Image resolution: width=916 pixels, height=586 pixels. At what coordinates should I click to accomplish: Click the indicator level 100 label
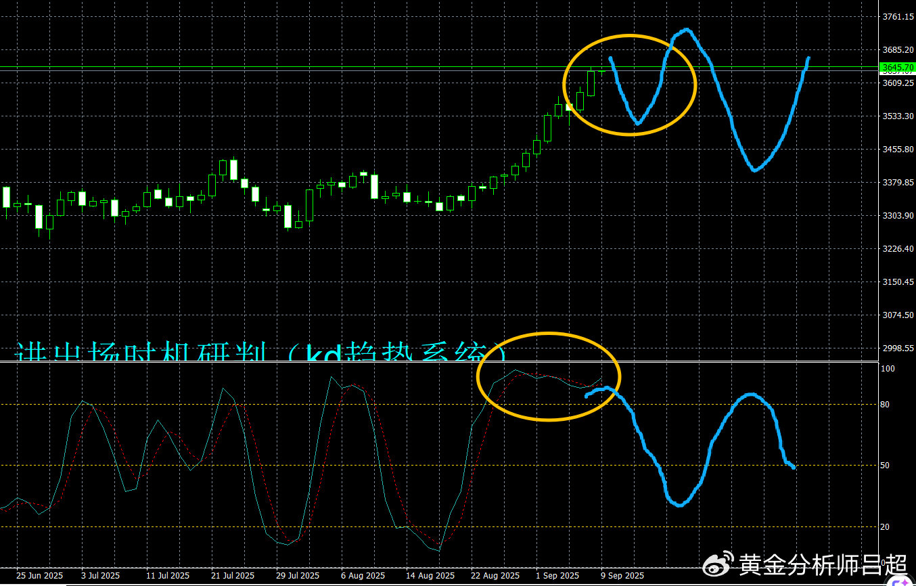coord(888,369)
